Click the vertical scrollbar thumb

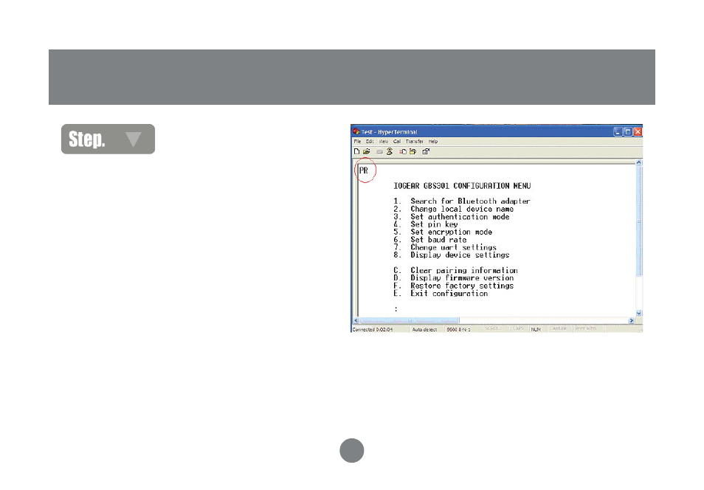[639, 221]
